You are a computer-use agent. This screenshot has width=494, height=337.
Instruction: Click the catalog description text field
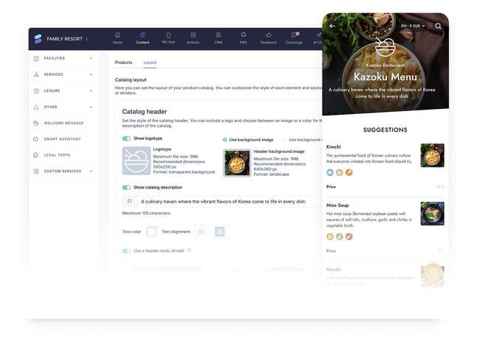point(221,201)
